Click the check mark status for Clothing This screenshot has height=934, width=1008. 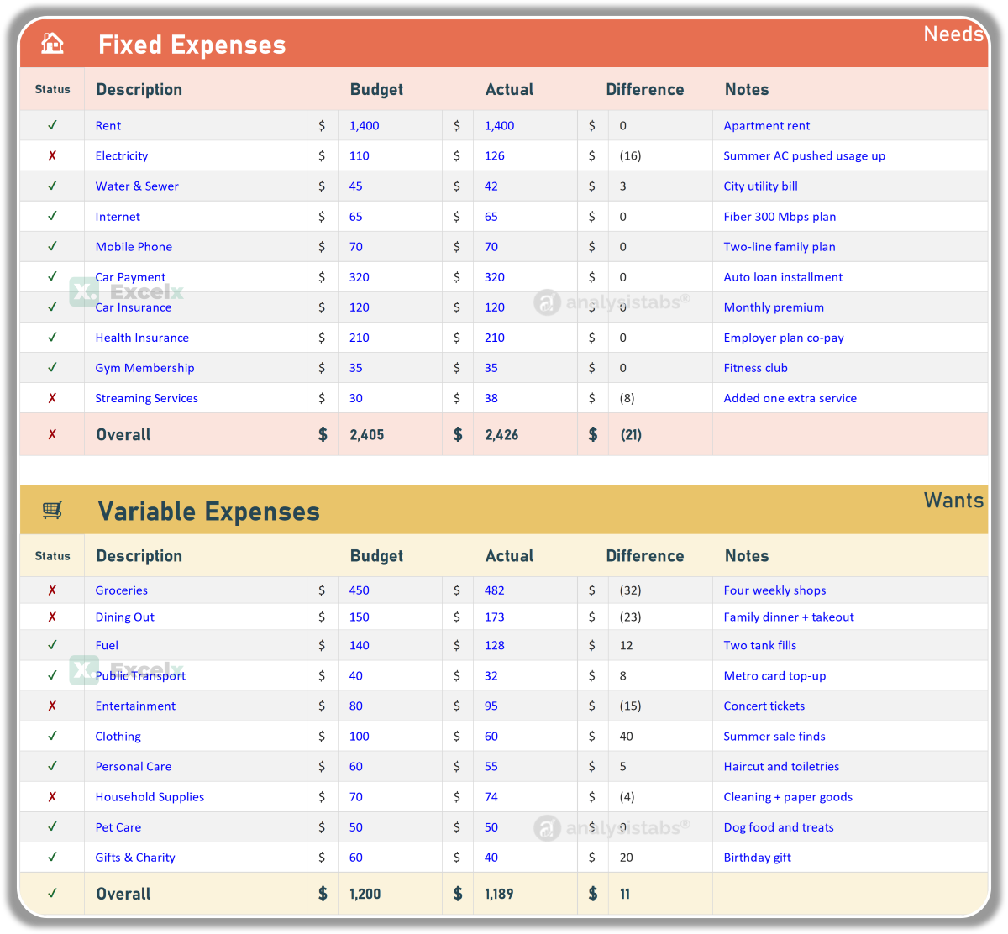(52, 736)
